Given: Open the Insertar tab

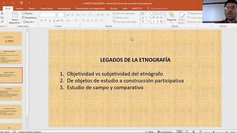Looking at the screenshot, I should pyautogui.click(x=20, y=8).
